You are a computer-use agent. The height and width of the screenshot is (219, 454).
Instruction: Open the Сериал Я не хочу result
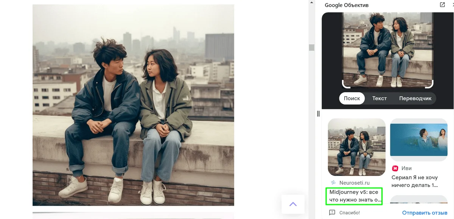click(414, 181)
